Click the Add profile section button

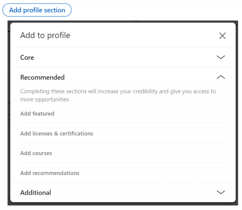click(37, 10)
